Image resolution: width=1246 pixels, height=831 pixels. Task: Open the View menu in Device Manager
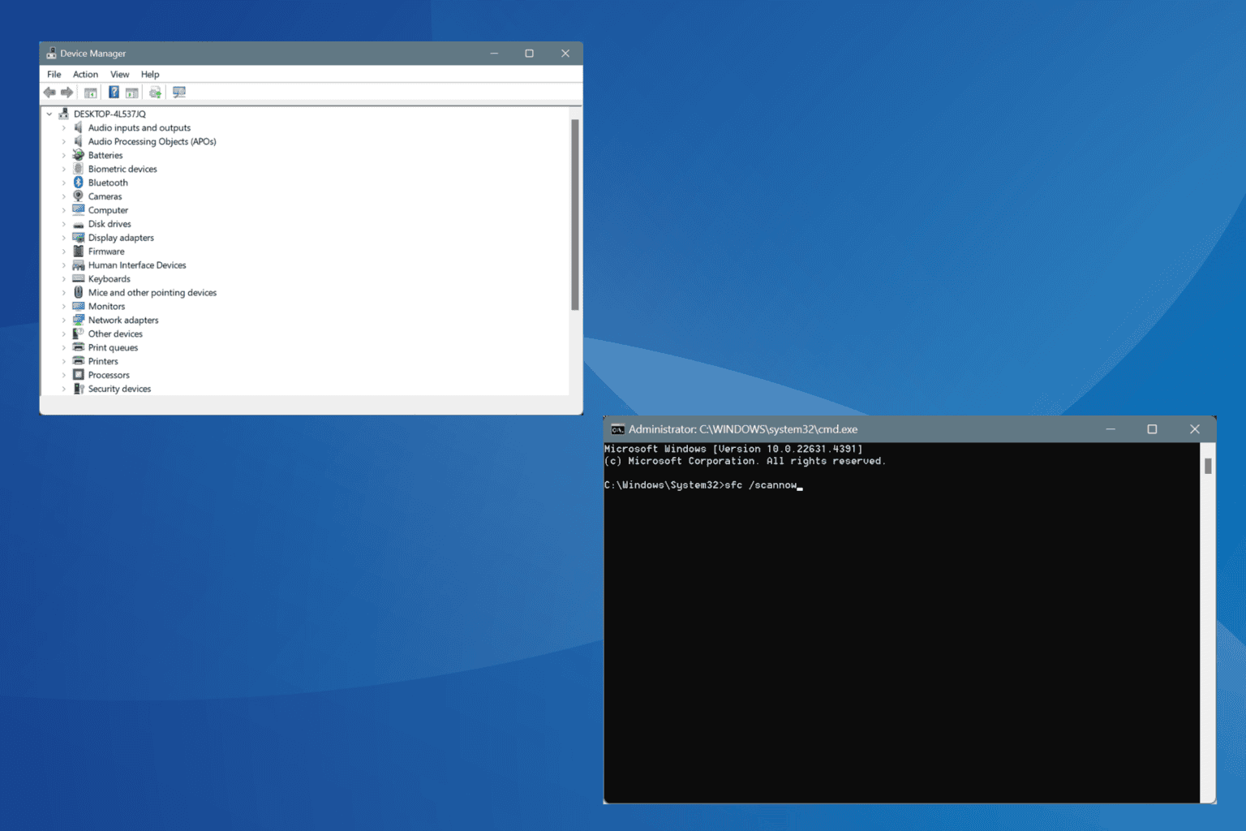pyautogui.click(x=120, y=75)
